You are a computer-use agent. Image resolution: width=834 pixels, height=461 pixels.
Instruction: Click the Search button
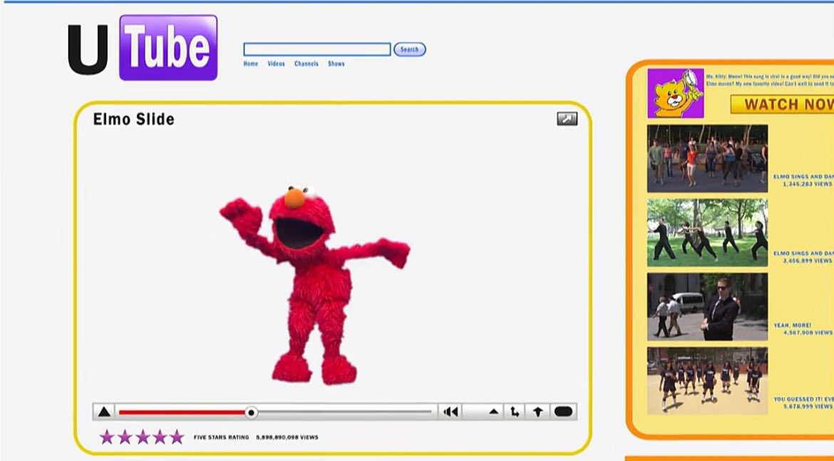tap(410, 49)
